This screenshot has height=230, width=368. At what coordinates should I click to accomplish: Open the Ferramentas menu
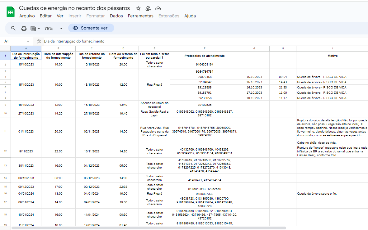(140, 16)
